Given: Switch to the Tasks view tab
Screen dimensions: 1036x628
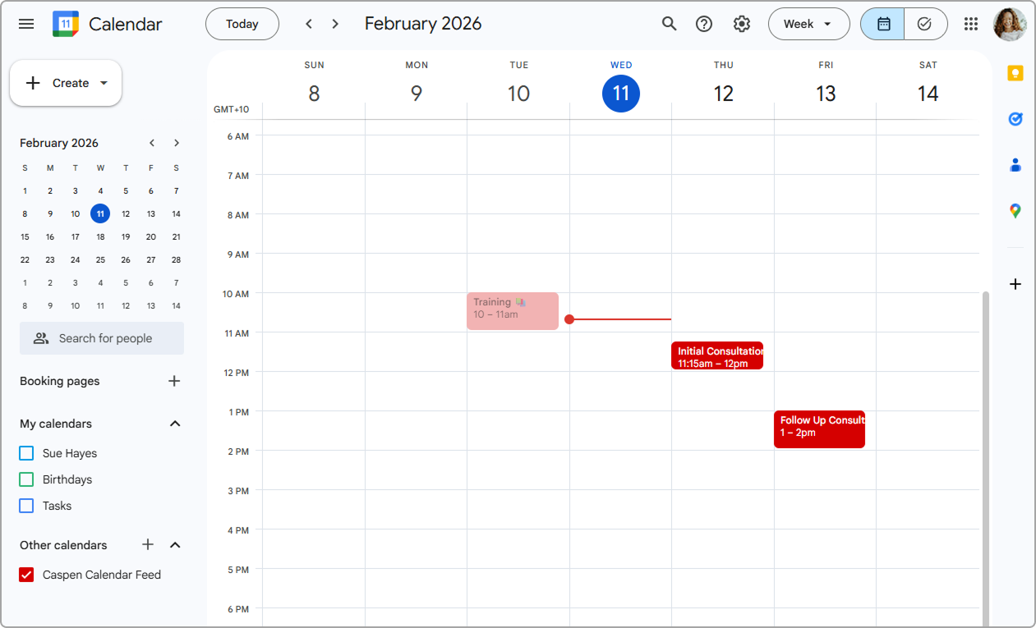Looking at the screenshot, I should [x=925, y=24].
